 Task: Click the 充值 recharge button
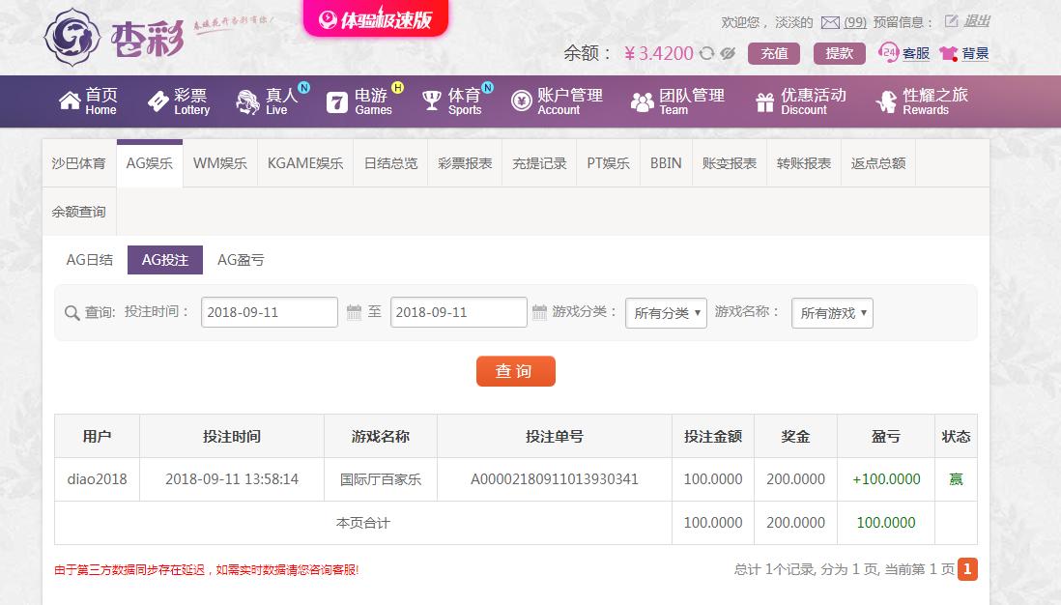click(x=774, y=53)
